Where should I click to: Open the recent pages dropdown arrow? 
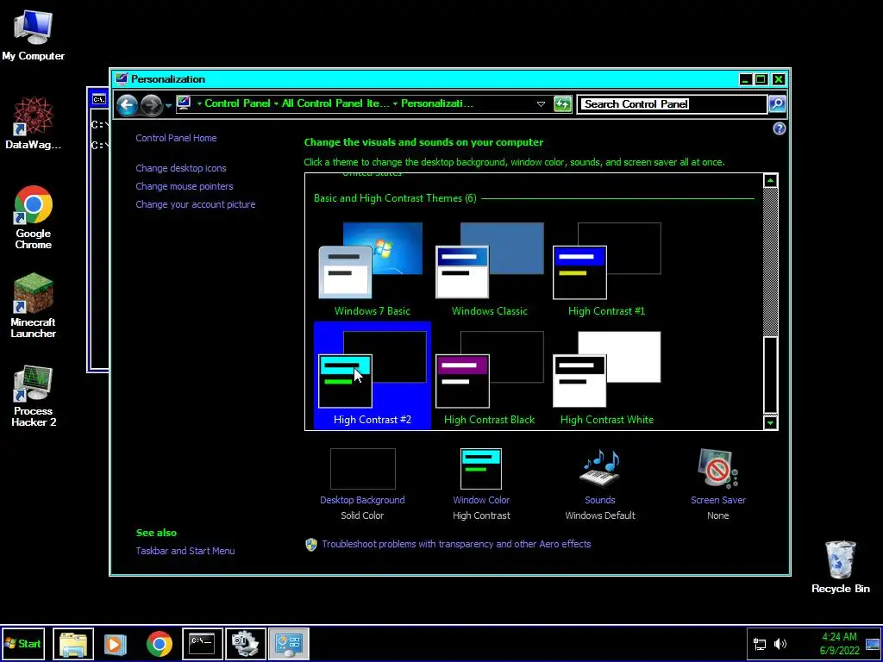click(168, 105)
